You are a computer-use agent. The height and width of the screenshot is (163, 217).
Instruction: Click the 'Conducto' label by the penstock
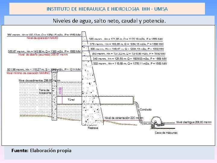click(x=146, y=110)
